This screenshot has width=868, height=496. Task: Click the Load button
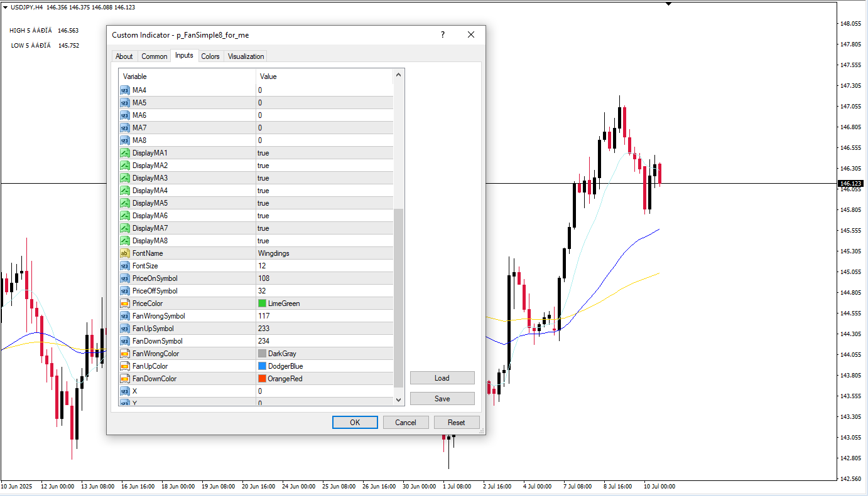pyautogui.click(x=442, y=378)
